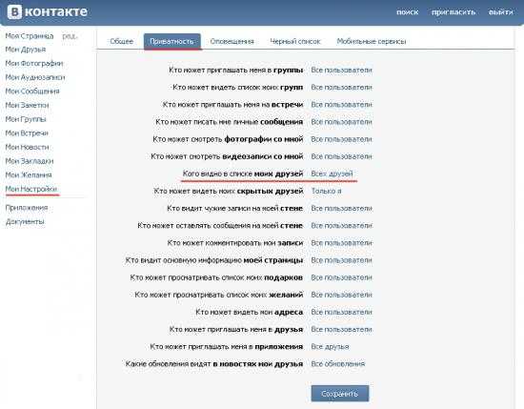Viewport: 524px width, 409px height.
Task: Change who can write личные сообщения setting
Action: (x=341, y=122)
